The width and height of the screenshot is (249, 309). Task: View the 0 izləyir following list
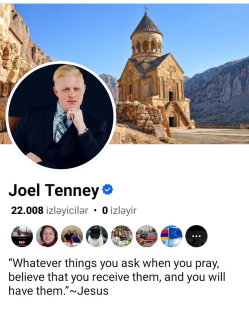(x=119, y=211)
